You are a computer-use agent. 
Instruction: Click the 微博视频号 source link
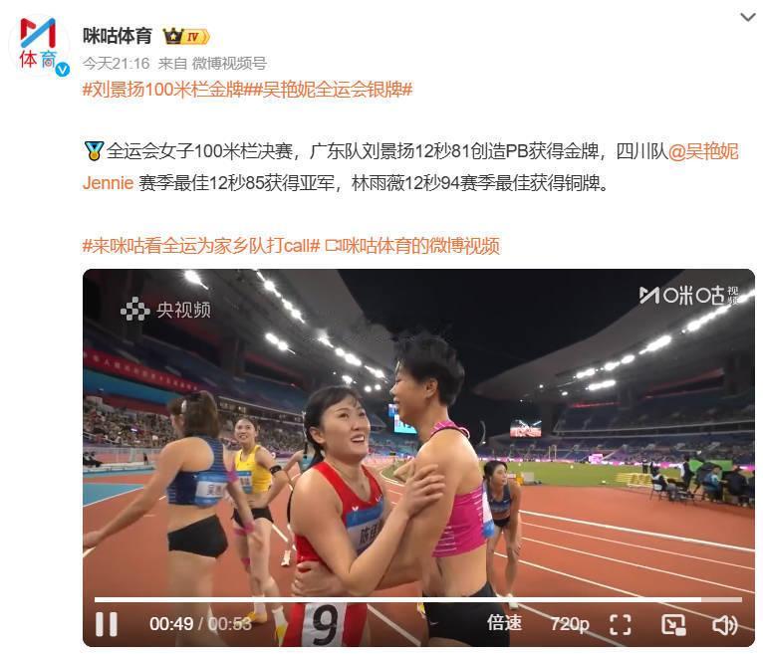tap(229, 64)
